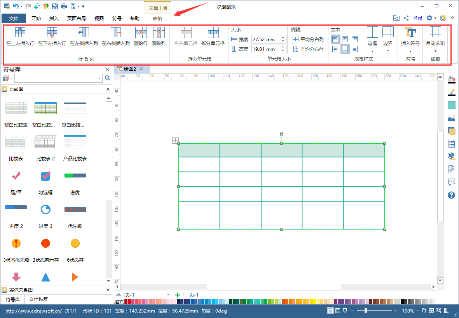Align cell text top center

(x=345, y=39)
